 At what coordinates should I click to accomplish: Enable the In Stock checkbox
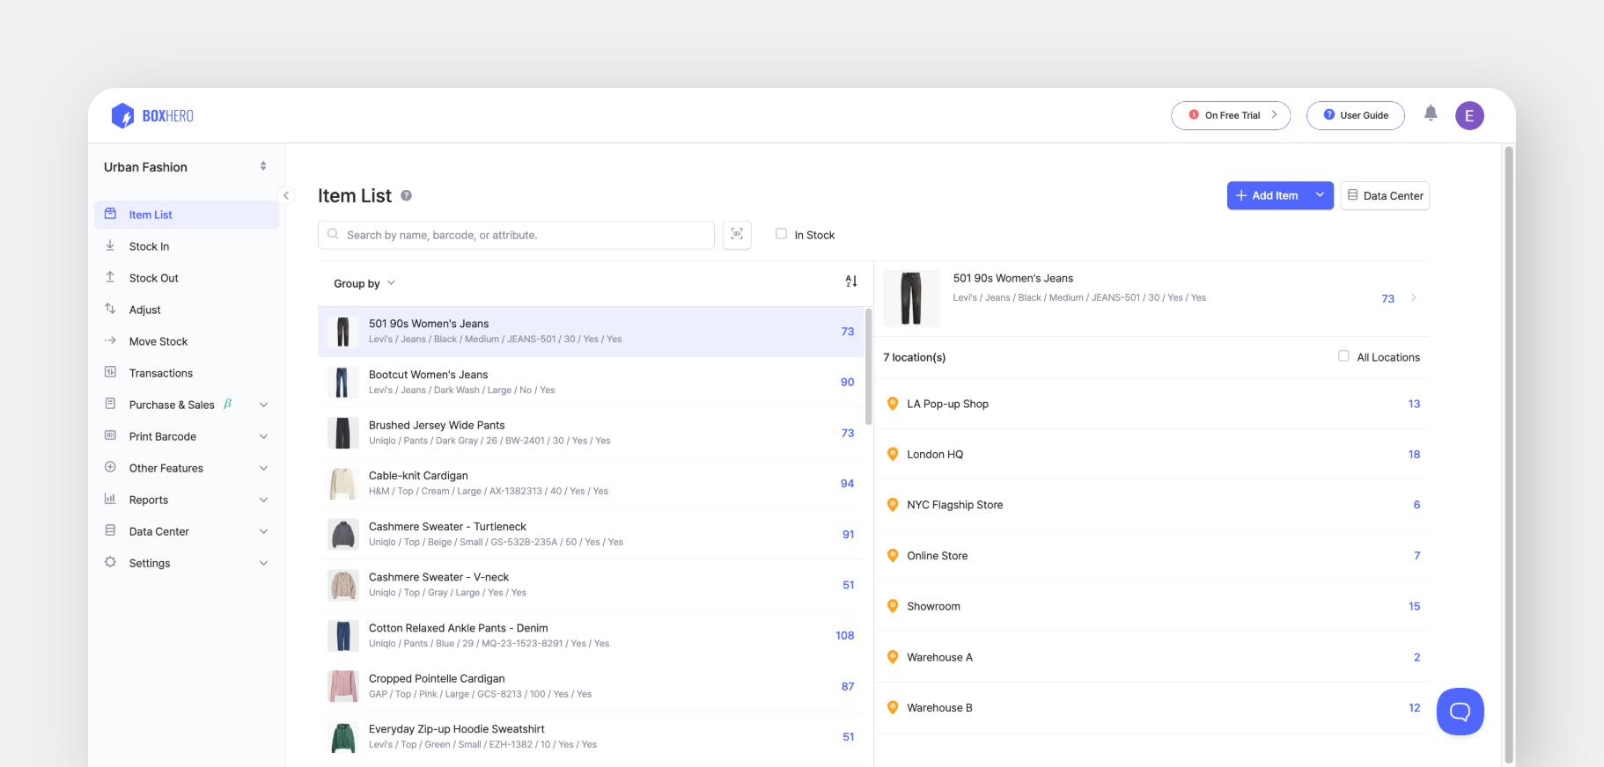click(781, 234)
